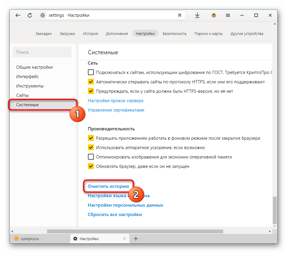Open the Безопасность tab
Image resolution: width=287 pixels, height=253 pixels.
[x=175, y=34]
